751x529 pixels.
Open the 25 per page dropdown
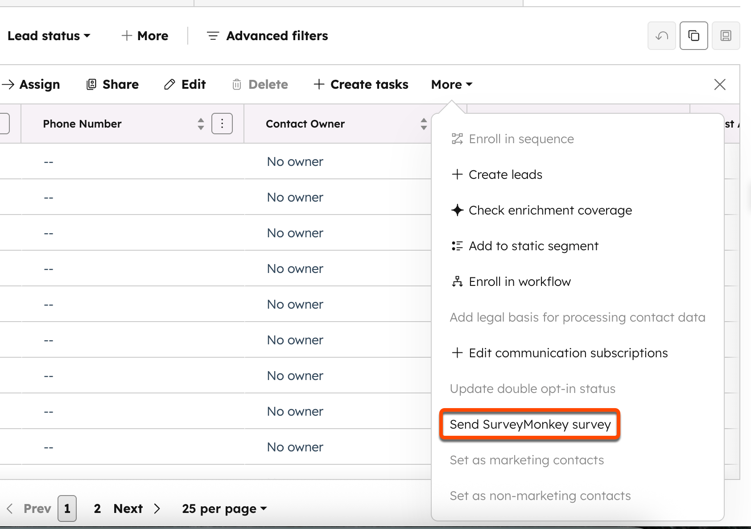tap(224, 508)
